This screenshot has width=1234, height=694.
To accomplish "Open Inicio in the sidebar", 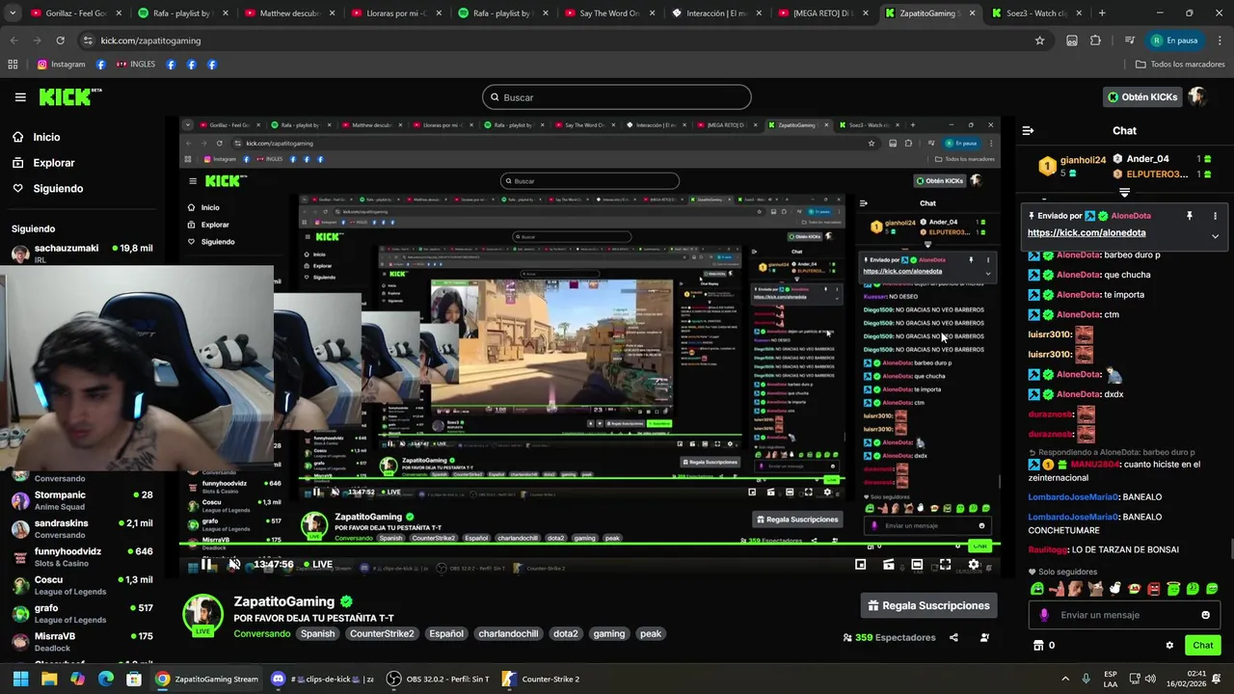I will (x=46, y=137).
